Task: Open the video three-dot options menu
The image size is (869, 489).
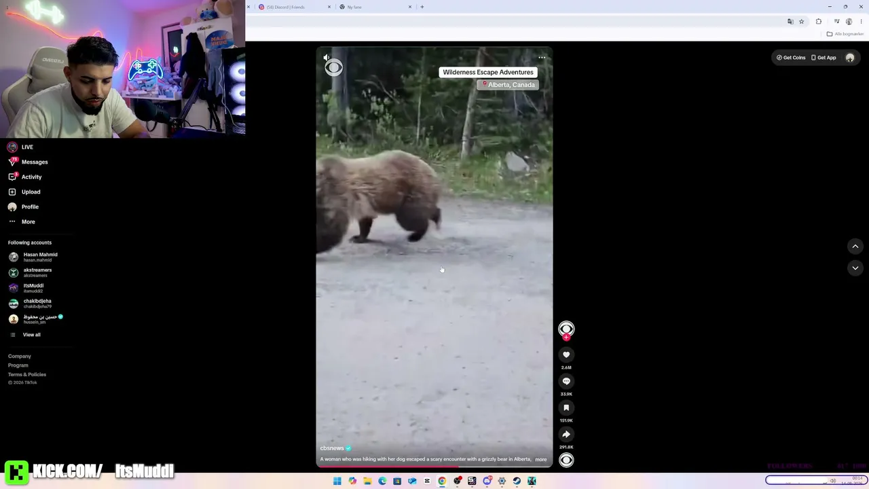Action: (x=542, y=58)
